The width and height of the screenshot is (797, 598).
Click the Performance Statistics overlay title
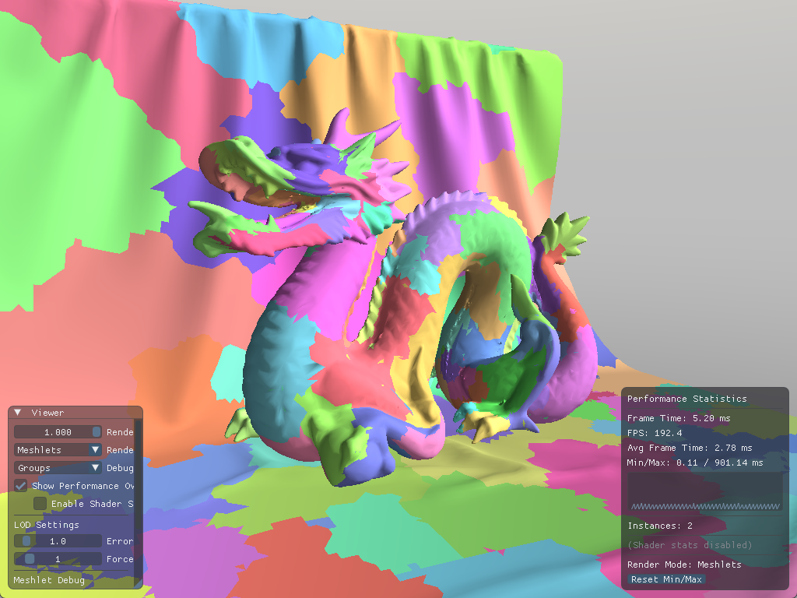click(x=686, y=399)
